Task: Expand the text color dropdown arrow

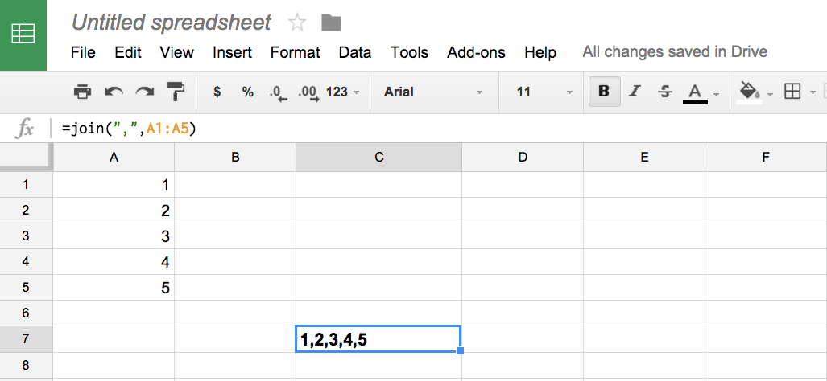Action: point(716,95)
